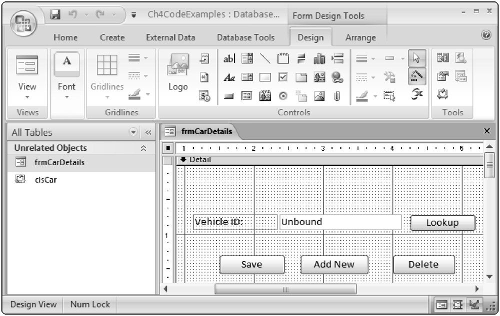Select the Text Box control tool
Screen dimensions: 500x316
(229, 59)
